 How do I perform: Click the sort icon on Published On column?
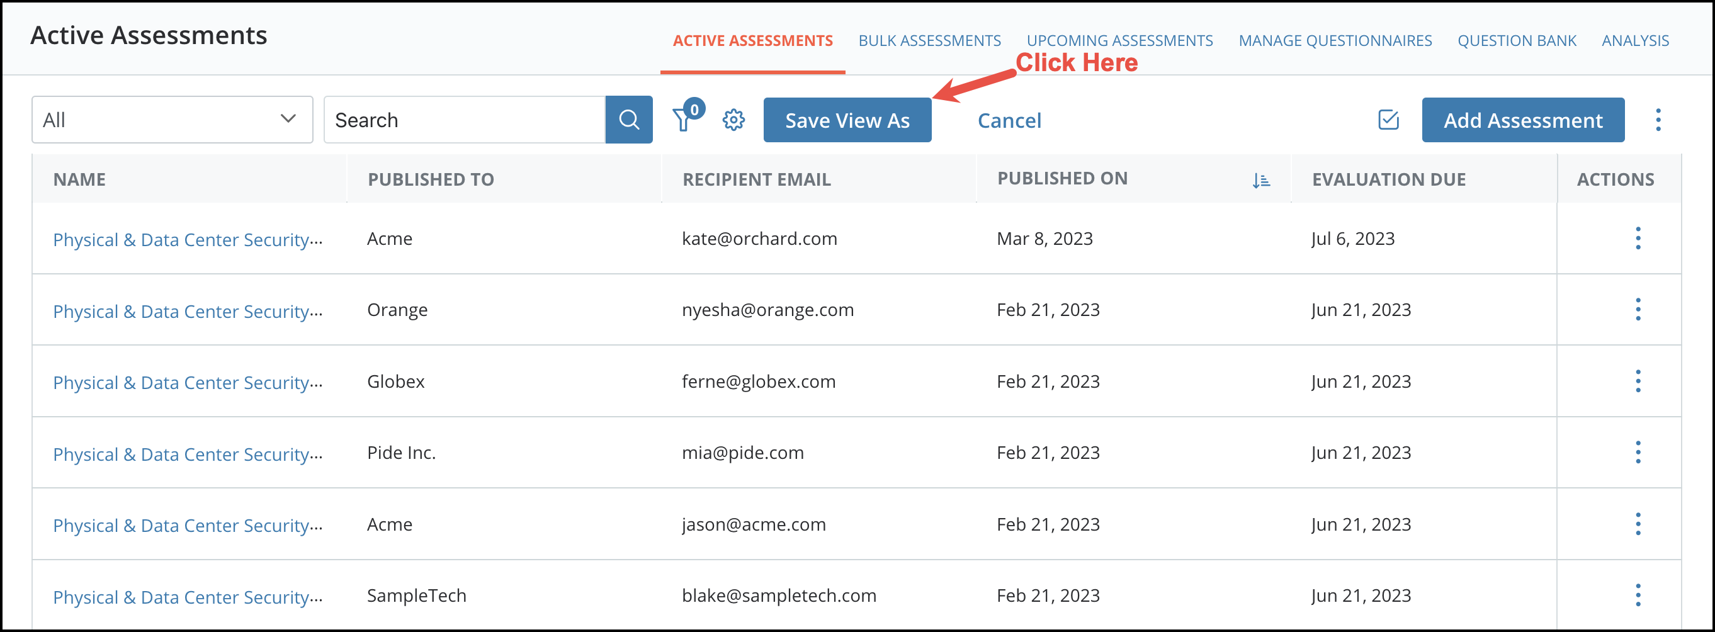click(x=1262, y=179)
